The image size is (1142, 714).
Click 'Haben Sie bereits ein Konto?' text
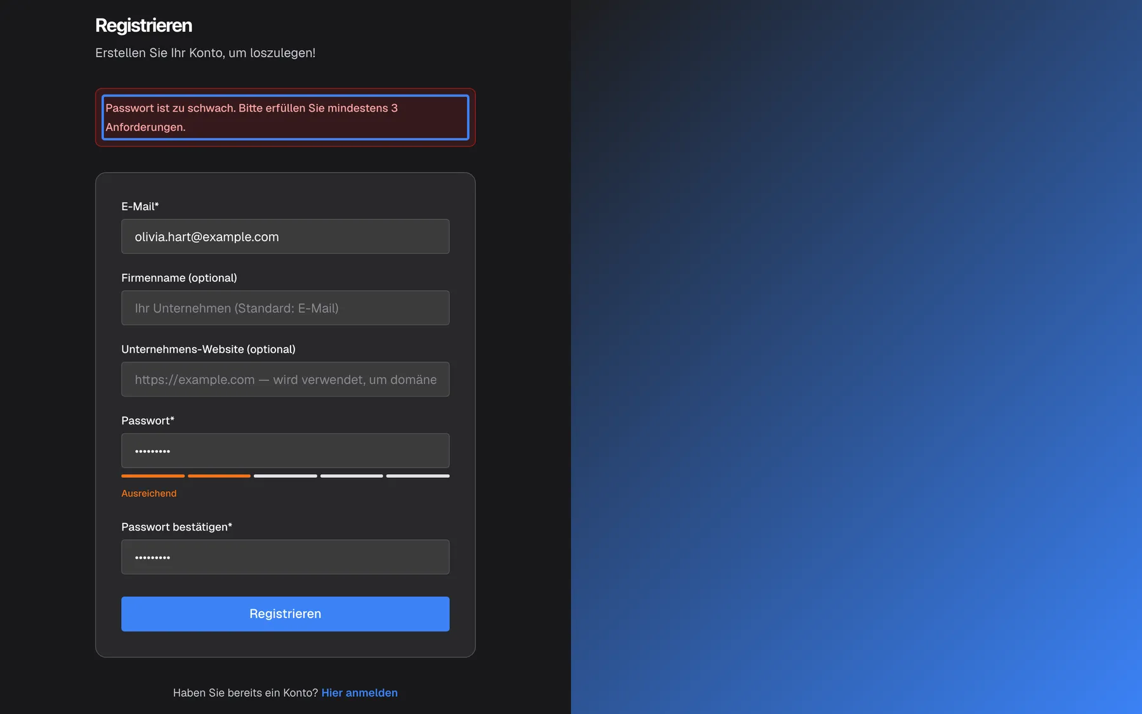246,692
